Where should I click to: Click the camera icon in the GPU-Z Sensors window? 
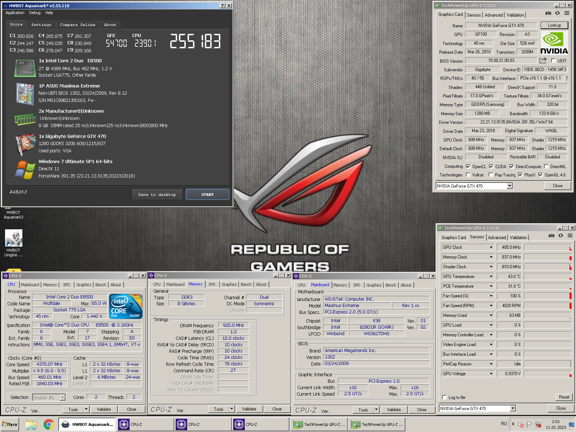551,235
